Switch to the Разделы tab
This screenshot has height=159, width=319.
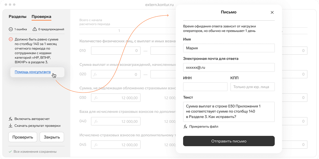pyautogui.click(x=17, y=16)
